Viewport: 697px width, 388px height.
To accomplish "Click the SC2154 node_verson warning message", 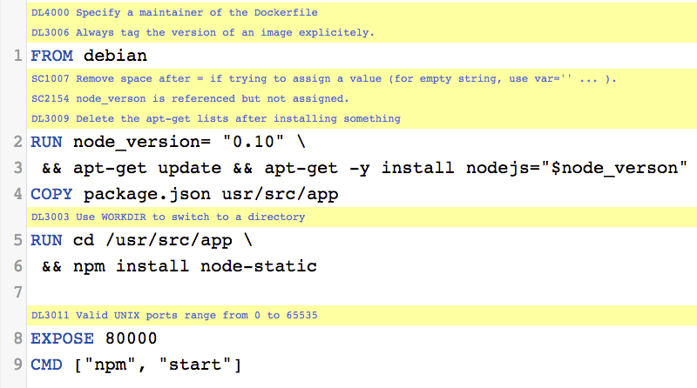I will (x=189, y=98).
